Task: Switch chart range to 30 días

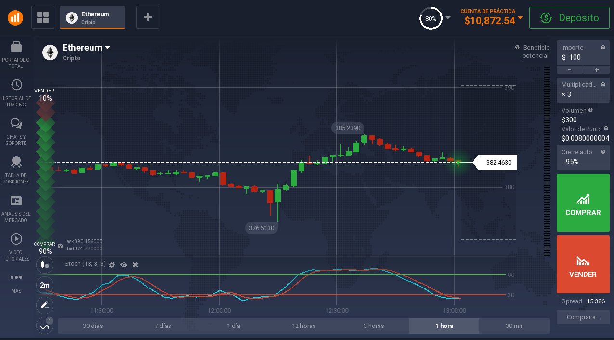Action: [93, 326]
